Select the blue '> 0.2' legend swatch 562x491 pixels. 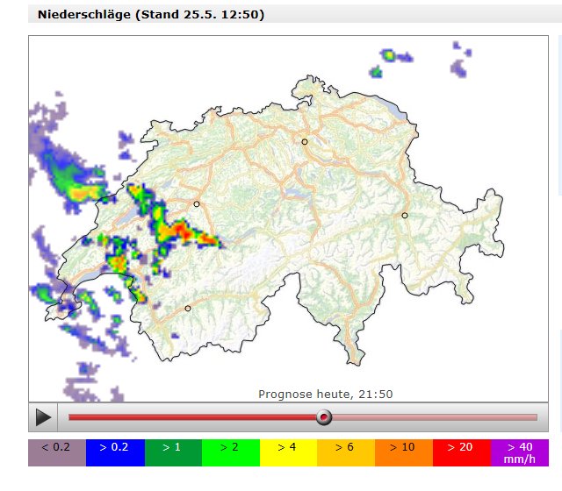(115, 452)
